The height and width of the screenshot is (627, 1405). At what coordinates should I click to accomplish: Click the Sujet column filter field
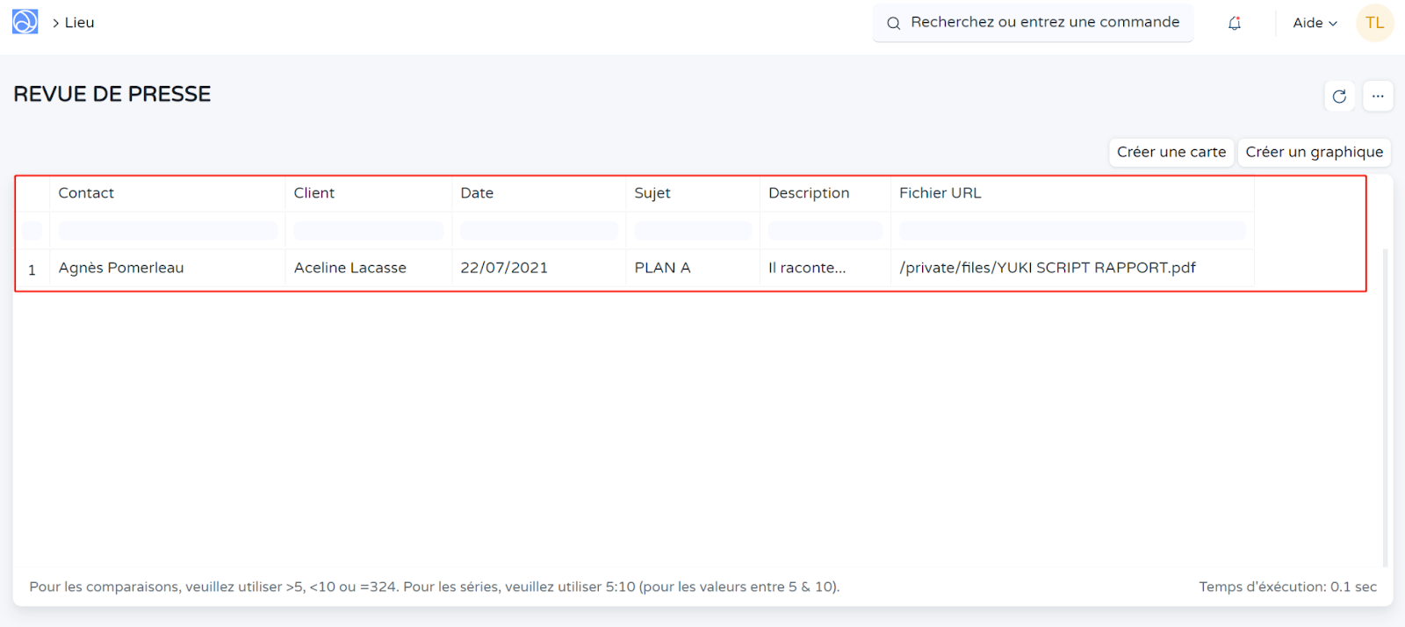tap(692, 231)
